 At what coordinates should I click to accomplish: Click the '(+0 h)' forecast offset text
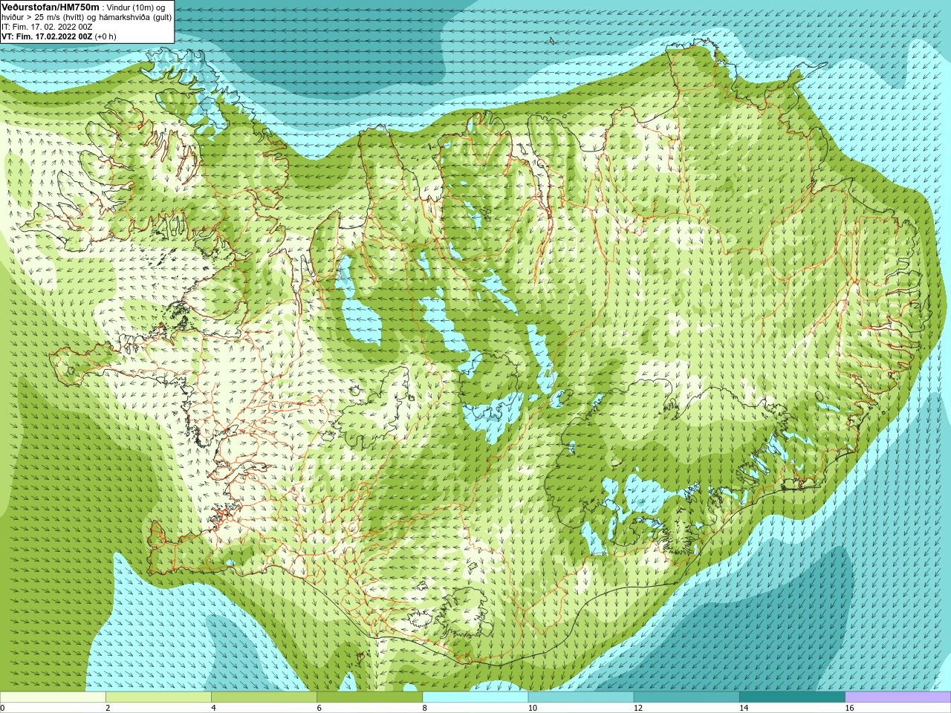click(x=106, y=36)
